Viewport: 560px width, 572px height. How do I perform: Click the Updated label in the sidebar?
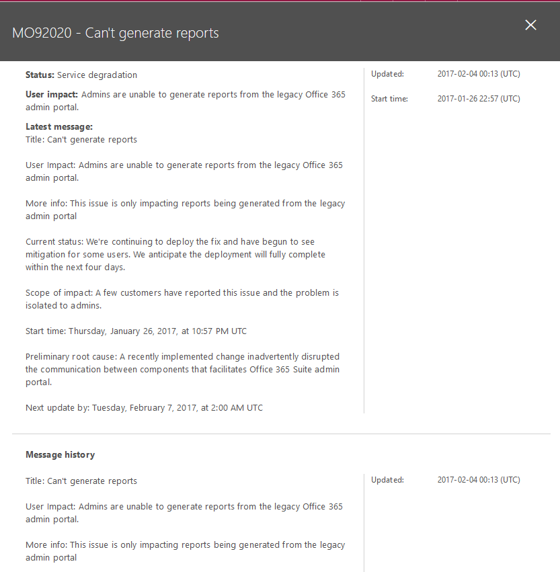tap(386, 74)
